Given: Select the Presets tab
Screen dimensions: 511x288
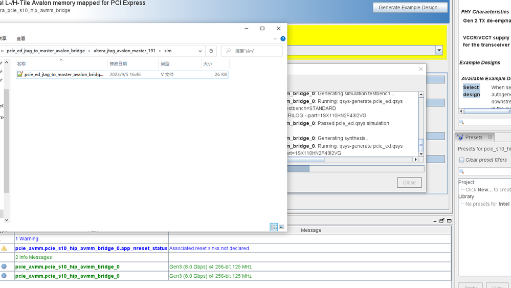Looking at the screenshot, I should coord(474,138).
